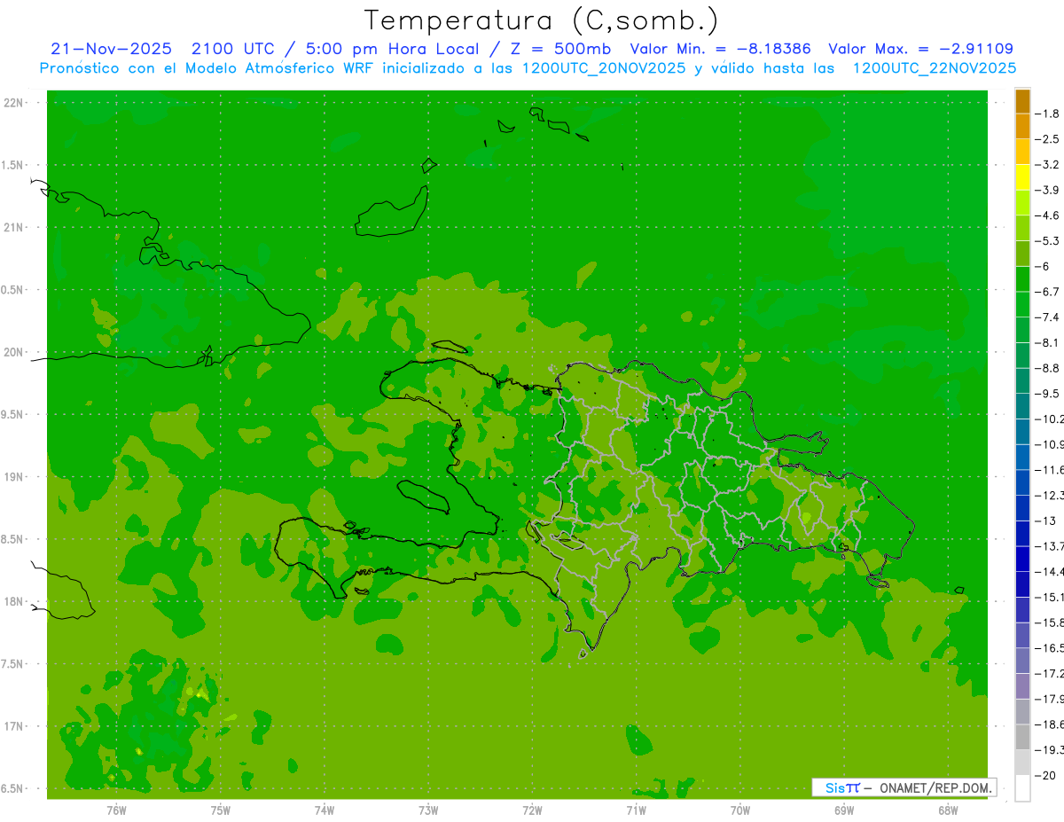The width and height of the screenshot is (1064, 822).
Task: Click the '21N' latitude label
Action: [x=13, y=227]
